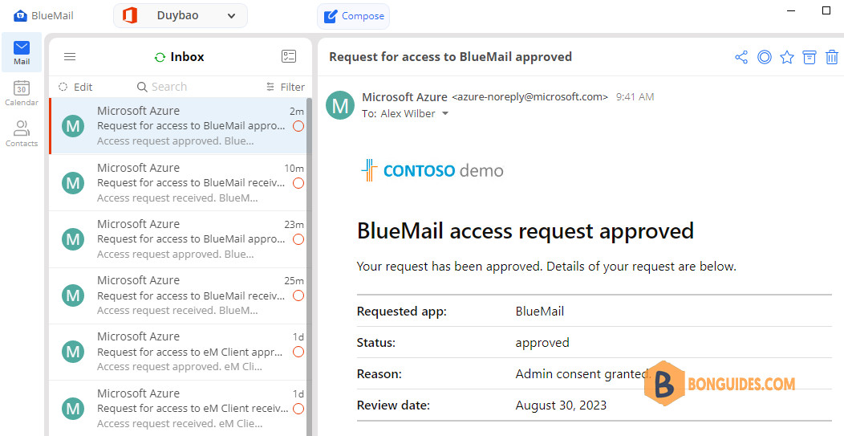Open the hamburger menu above the inbox
The width and height of the screenshot is (844, 436).
click(x=70, y=56)
